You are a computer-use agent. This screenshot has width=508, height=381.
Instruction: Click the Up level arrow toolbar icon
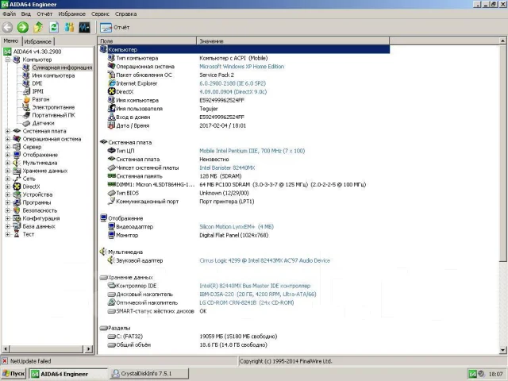(38, 27)
